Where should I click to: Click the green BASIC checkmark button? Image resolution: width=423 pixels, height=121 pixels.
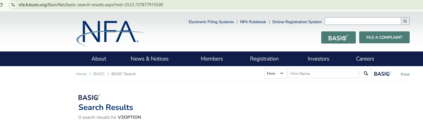[x=338, y=37]
